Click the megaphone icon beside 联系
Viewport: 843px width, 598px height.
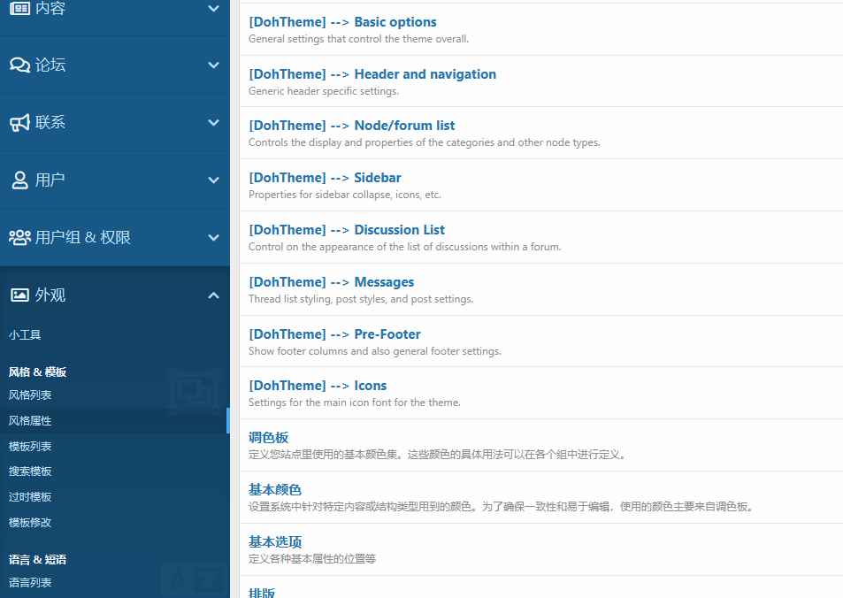click(19, 122)
